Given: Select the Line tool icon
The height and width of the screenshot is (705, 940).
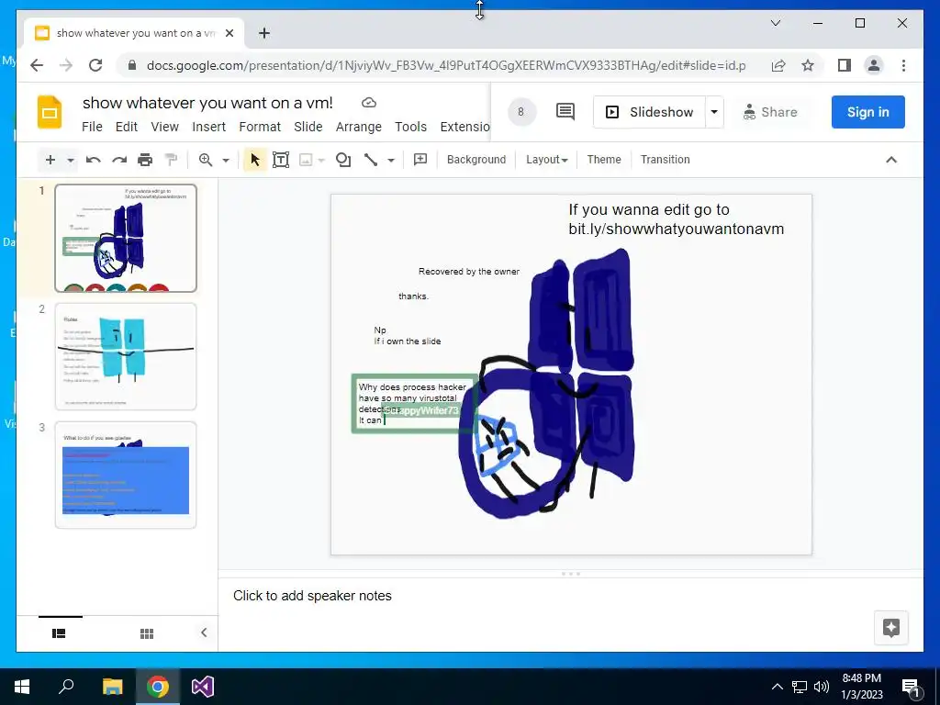Looking at the screenshot, I should click(x=371, y=160).
